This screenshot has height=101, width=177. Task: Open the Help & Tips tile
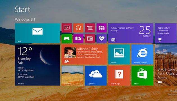tap(119, 76)
